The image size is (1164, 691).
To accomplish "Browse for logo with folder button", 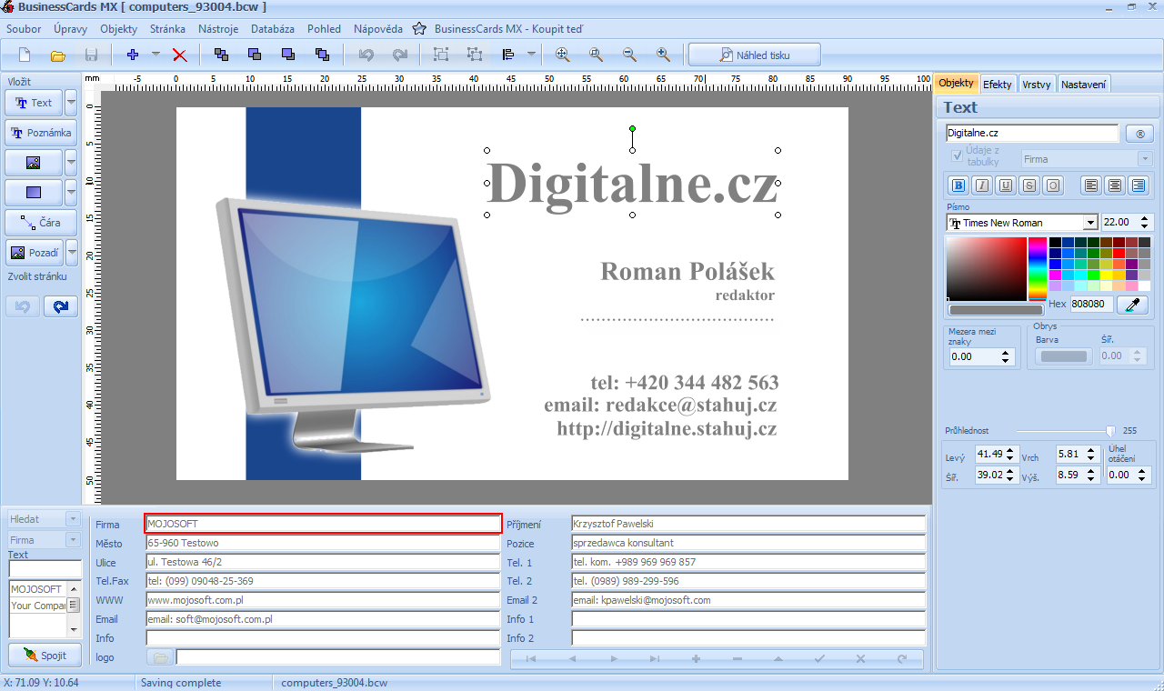I will coord(160,657).
